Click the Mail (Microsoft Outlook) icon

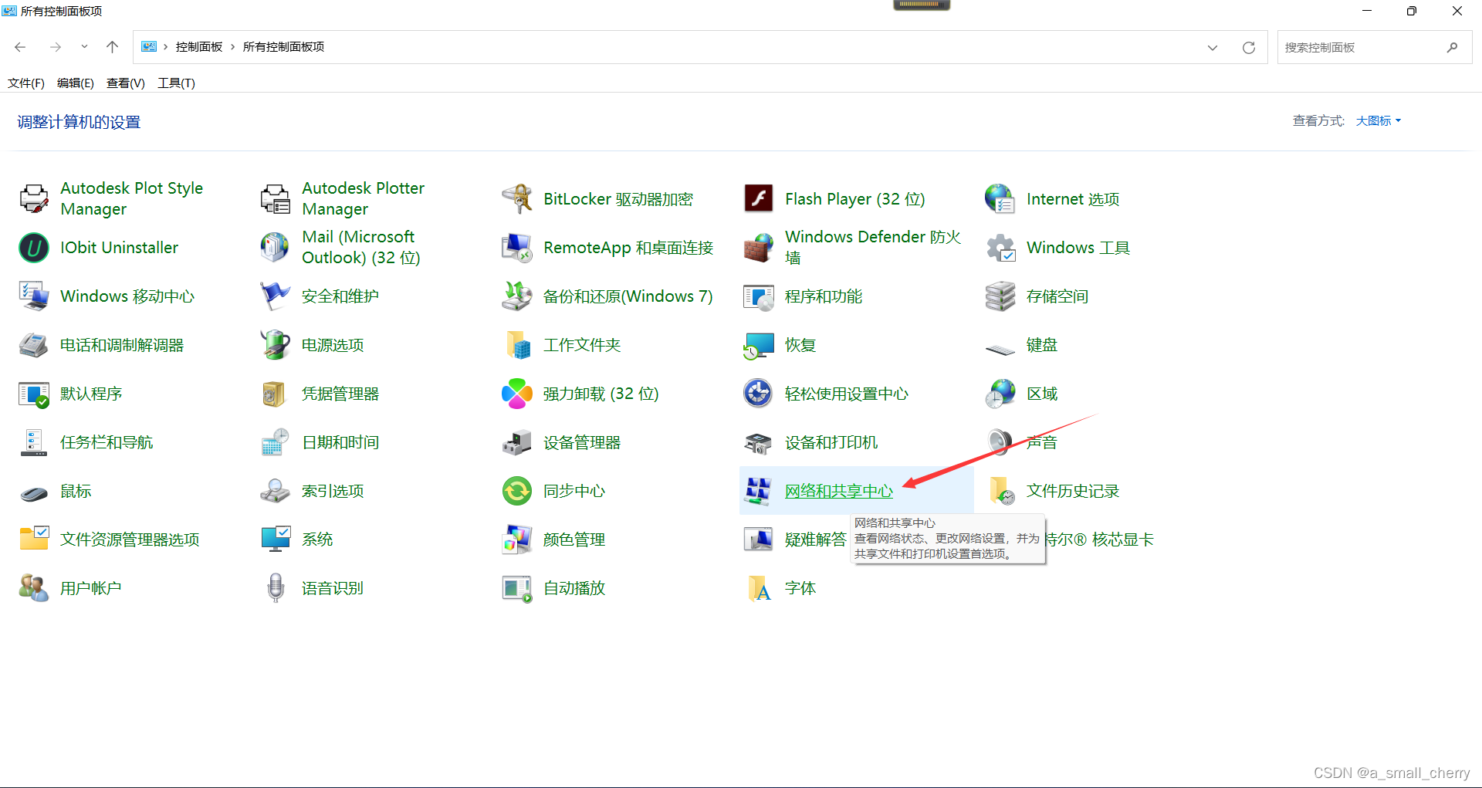pos(276,248)
